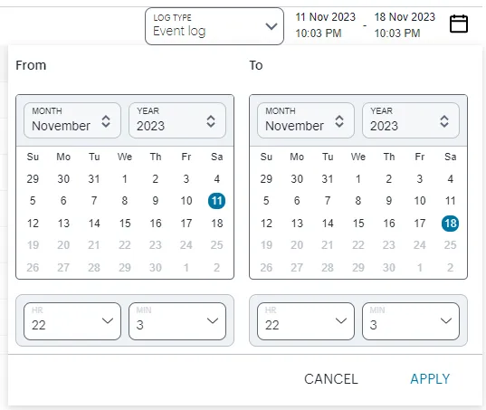Choose day 1 in From calendar's first row

(x=125, y=179)
